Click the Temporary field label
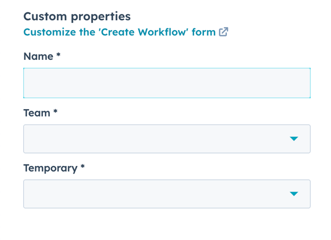This screenshot has width=331, height=240. pos(50,168)
